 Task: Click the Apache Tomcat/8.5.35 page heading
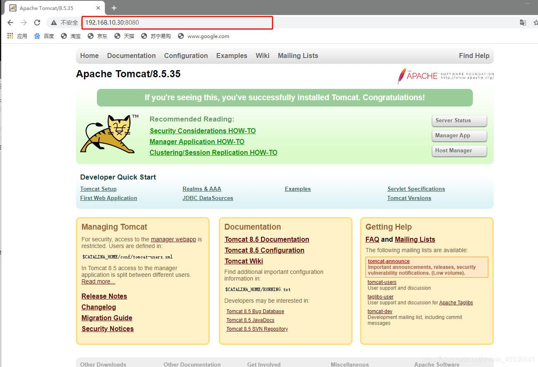coord(128,74)
